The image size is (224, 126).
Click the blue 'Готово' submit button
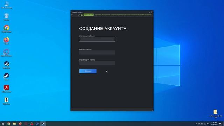(x=88, y=71)
